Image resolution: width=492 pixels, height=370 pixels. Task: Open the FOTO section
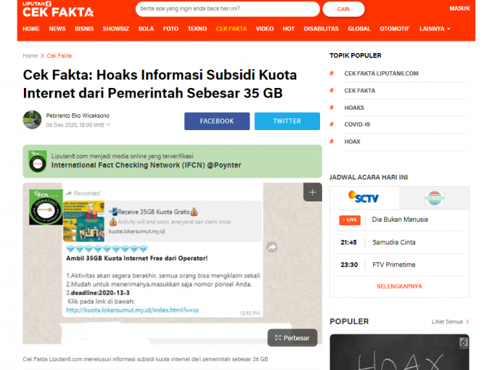[171, 28]
